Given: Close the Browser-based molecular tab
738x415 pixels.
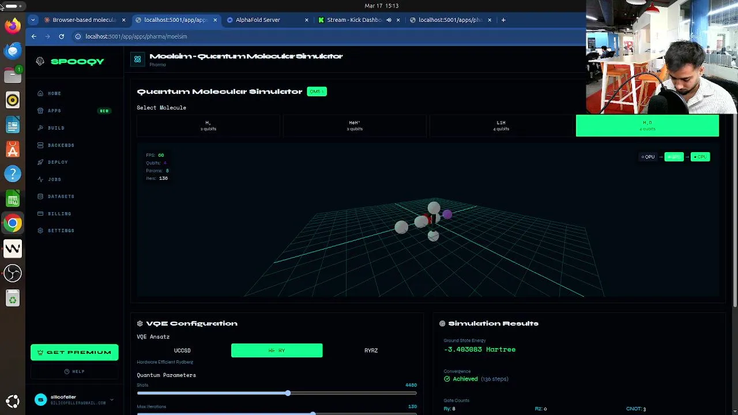Looking at the screenshot, I should pyautogui.click(x=123, y=20).
